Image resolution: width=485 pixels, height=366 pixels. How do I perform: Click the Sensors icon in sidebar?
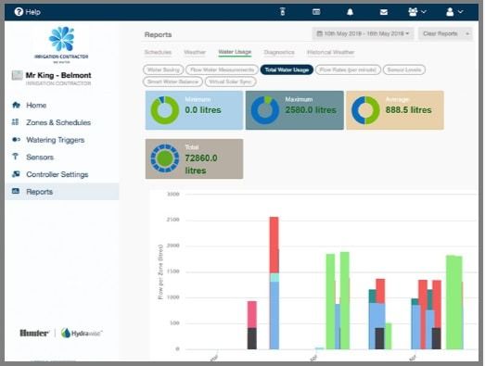tap(15, 157)
